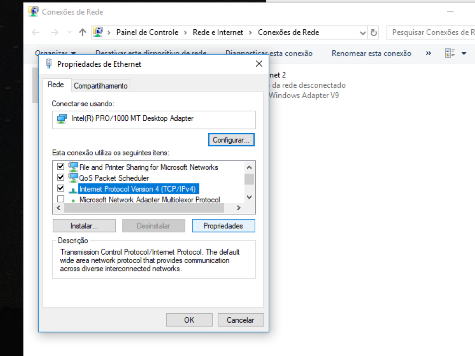Viewport: 475px width, 356px height.
Task: Click the horizontal scrollbar thumb in items list
Action: click(144, 208)
